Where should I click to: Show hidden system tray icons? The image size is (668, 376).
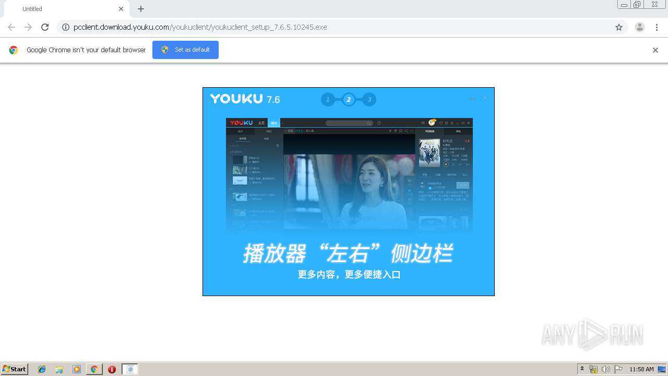pos(582,369)
